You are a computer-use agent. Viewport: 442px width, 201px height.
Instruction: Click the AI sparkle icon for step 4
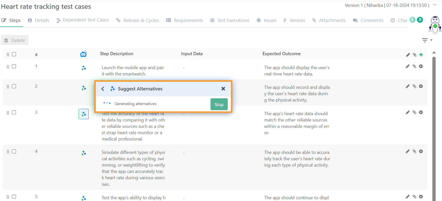(x=84, y=153)
